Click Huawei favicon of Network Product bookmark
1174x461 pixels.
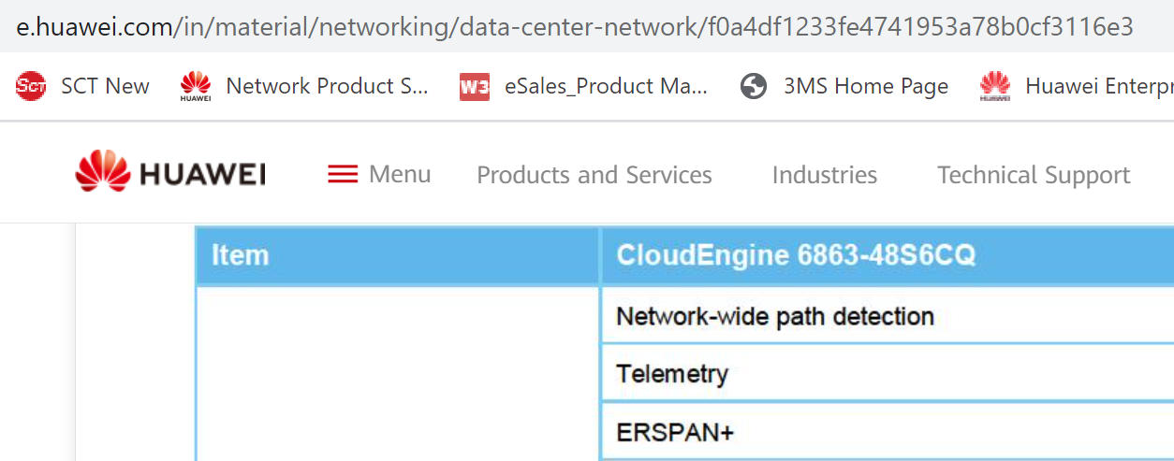click(x=196, y=86)
